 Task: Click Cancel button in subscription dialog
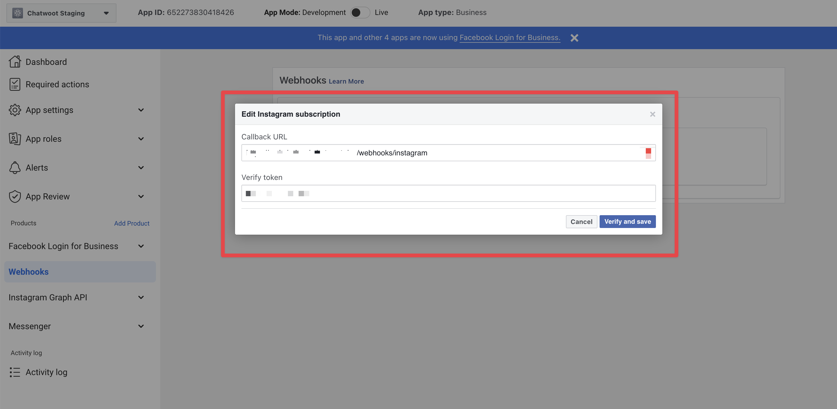581,221
